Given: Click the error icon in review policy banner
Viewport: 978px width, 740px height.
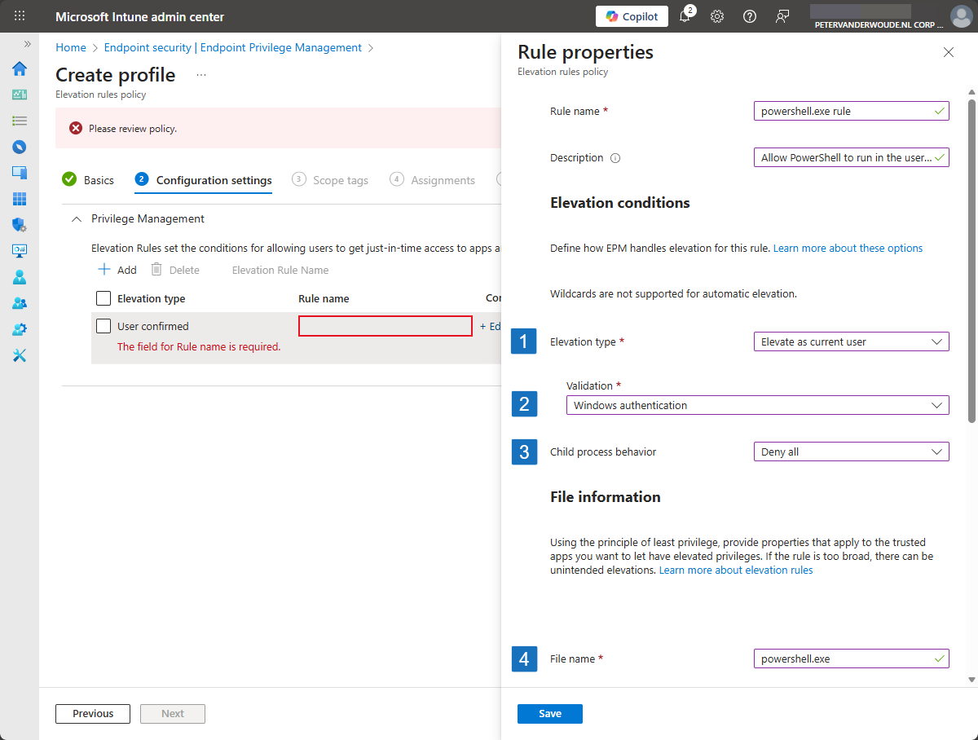Looking at the screenshot, I should click(x=76, y=128).
